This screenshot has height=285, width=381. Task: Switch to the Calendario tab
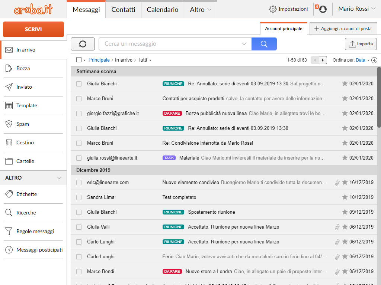[162, 10]
